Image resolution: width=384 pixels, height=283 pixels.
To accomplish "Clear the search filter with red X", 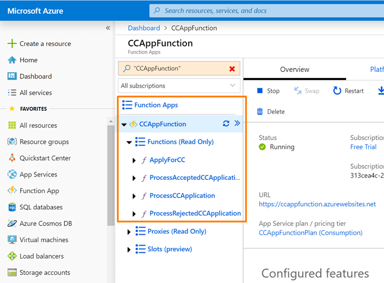I will coord(232,69).
